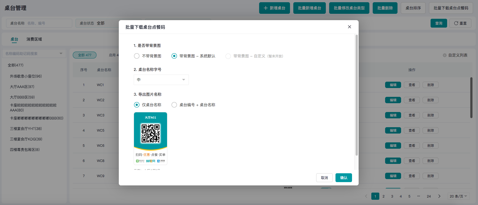Click the 批量新增桌台 button
The height and width of the screenshot is (205, 478).
point(310,8)
